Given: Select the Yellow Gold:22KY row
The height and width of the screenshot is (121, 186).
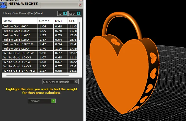Looking at the screenshot, I should coord(39,48).
